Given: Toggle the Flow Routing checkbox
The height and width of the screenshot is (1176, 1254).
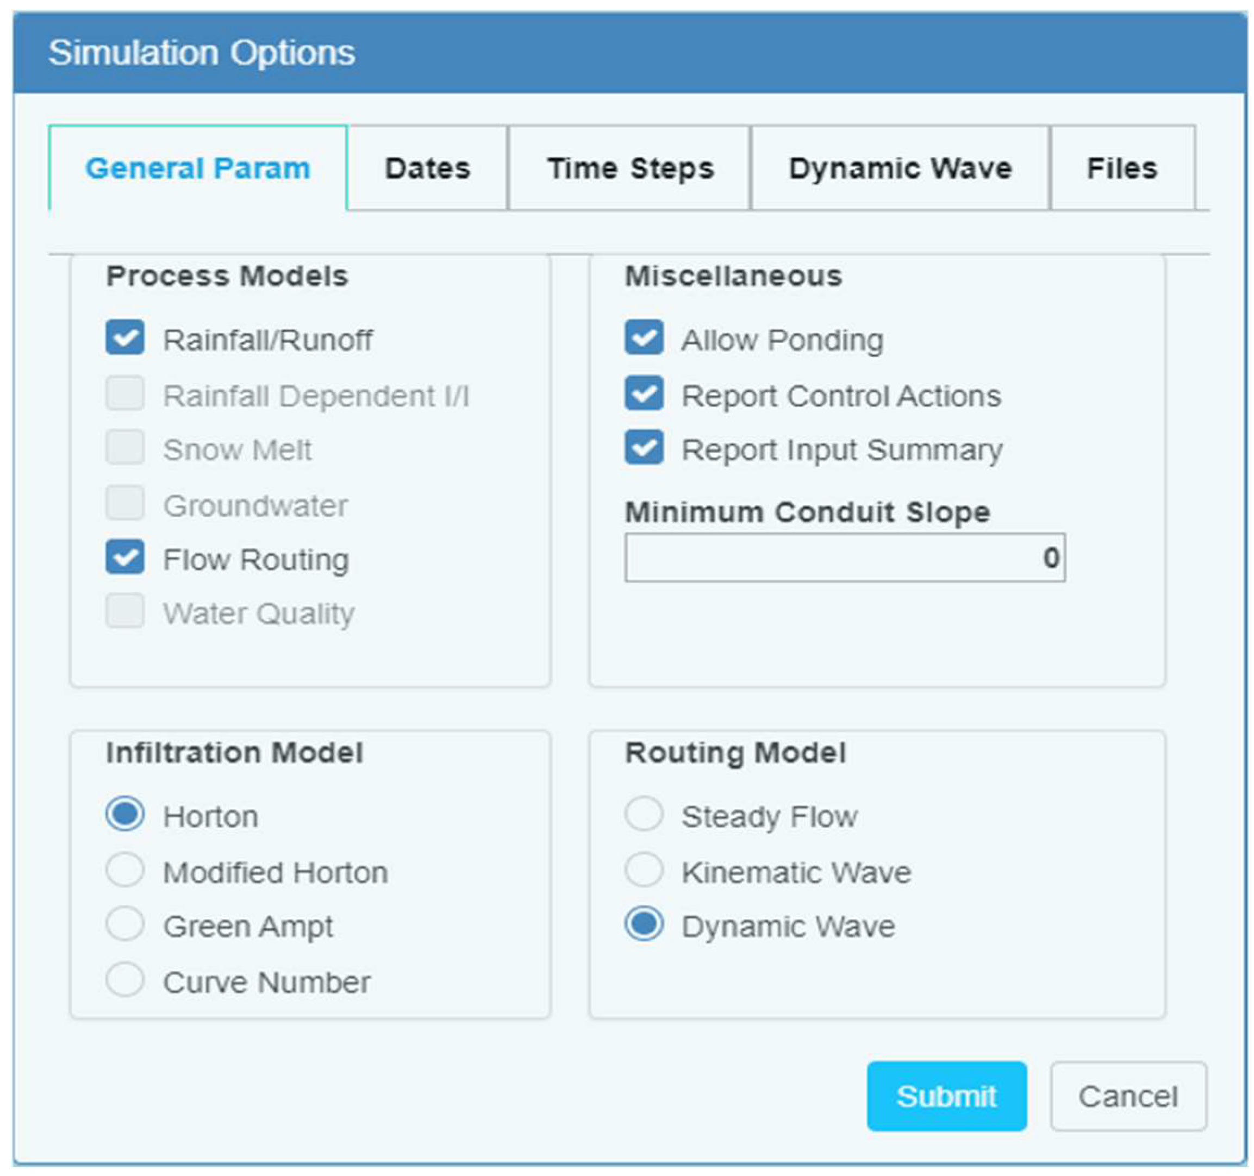Looking at the screenshot, I should pyautogui.click(x=125, y=558).
